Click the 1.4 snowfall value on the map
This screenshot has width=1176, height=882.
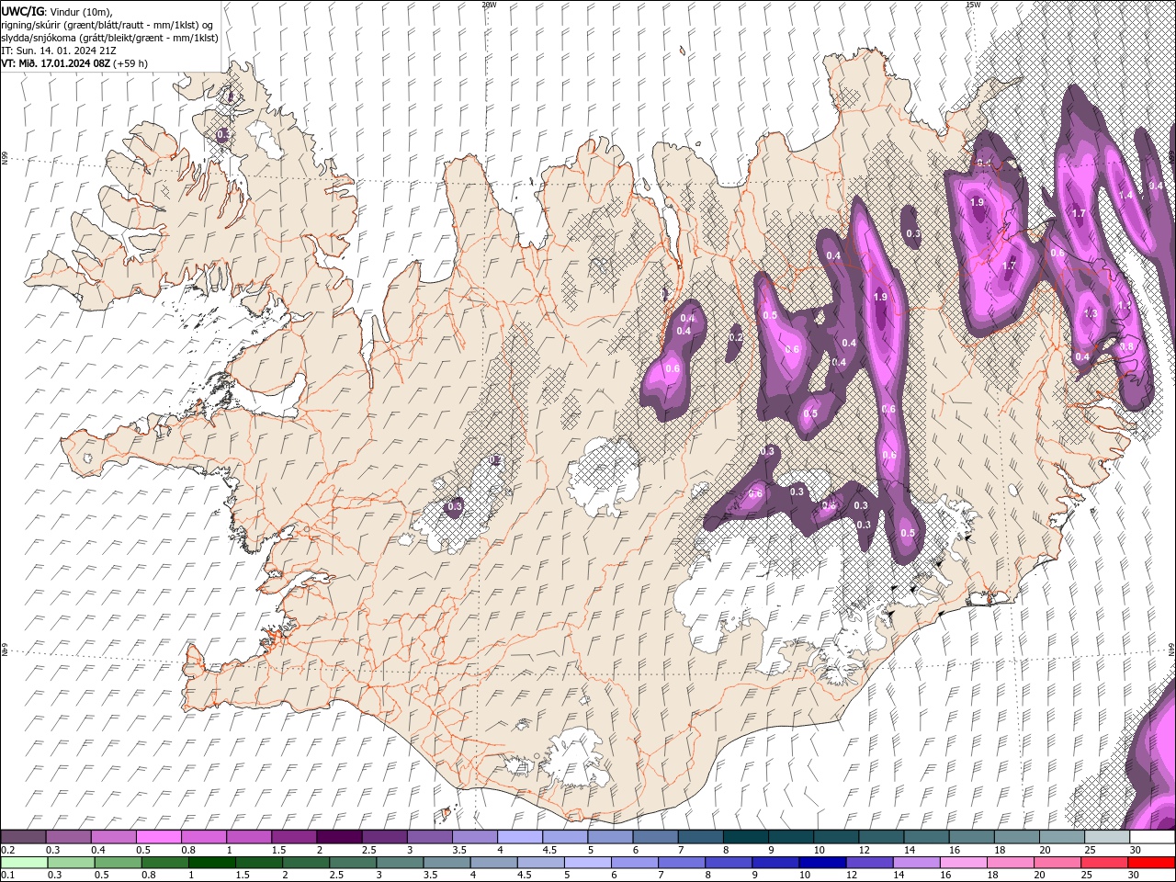[x=1126, y=195]
